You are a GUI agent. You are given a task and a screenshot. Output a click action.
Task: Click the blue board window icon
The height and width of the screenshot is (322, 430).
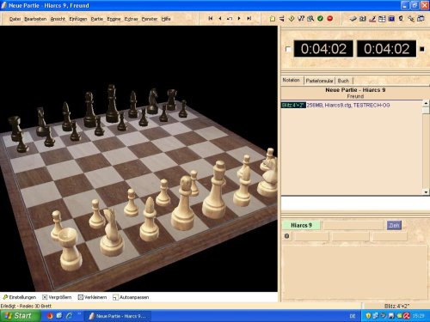[391, 19]
